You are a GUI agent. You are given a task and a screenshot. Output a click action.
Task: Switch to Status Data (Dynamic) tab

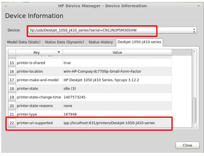[x=64, y=42]
